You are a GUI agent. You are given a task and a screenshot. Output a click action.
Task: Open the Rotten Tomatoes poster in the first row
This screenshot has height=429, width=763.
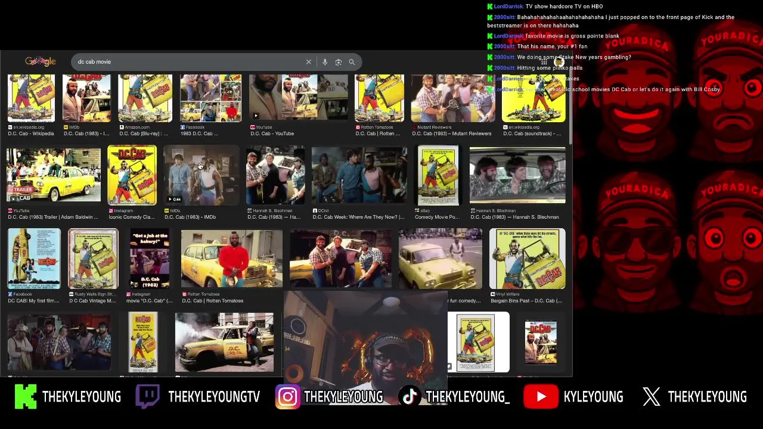click(379, 98)
